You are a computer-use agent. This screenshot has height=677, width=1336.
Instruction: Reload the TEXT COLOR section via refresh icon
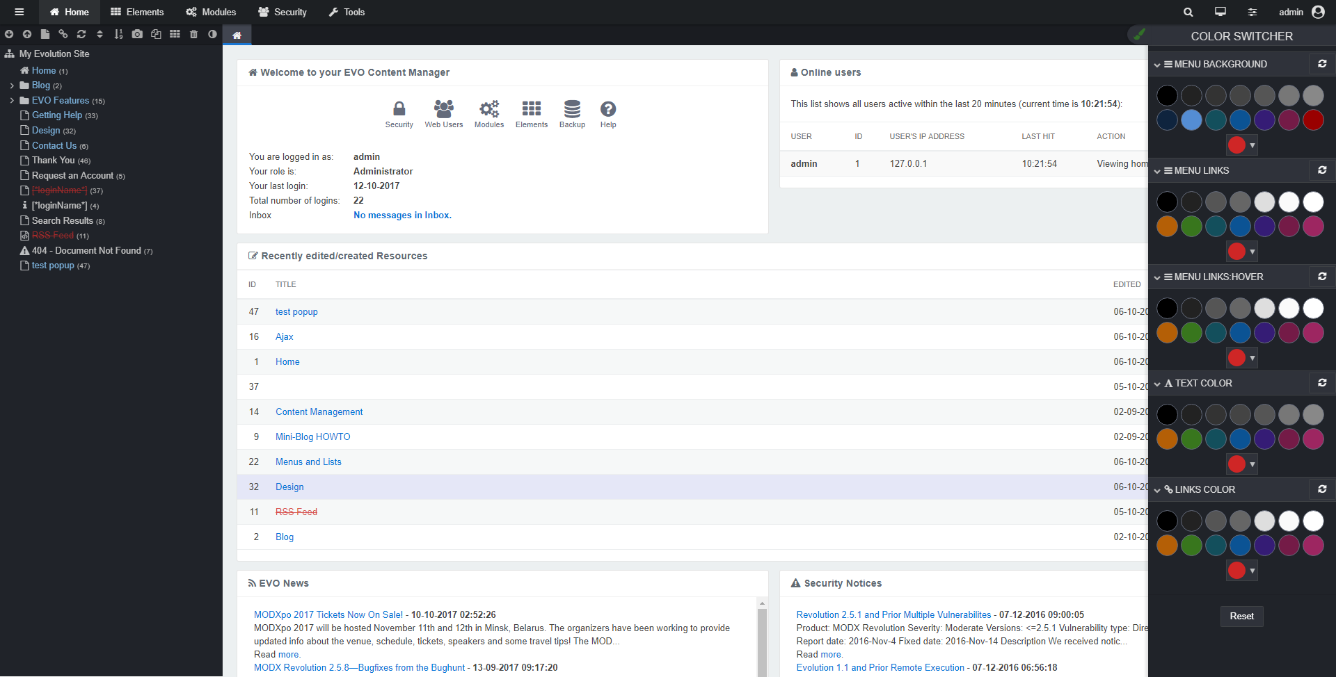1323,382
